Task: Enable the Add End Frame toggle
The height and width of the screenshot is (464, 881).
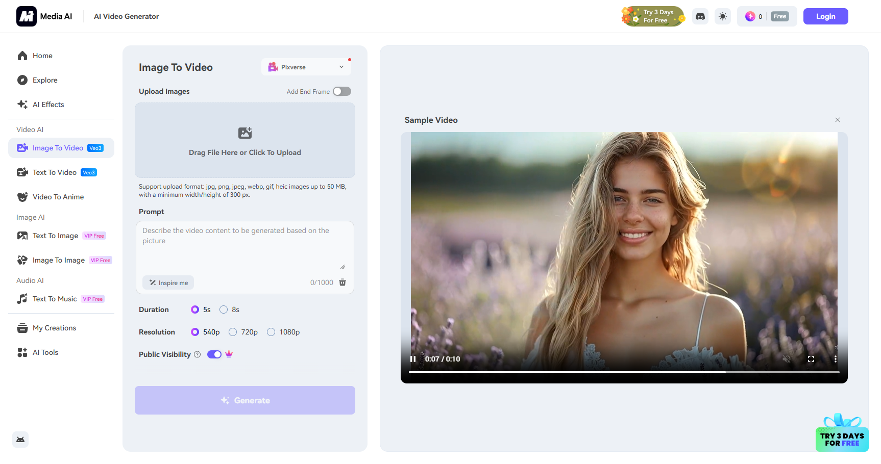Action: pos(341,91)
